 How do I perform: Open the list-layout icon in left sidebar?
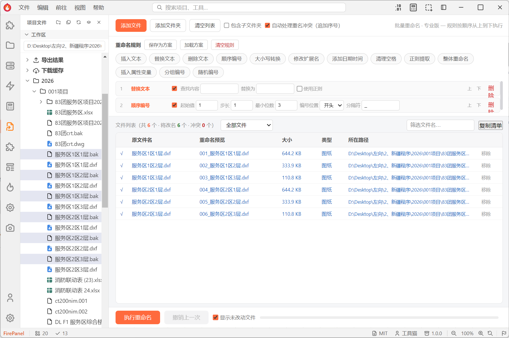coord(10,167)
